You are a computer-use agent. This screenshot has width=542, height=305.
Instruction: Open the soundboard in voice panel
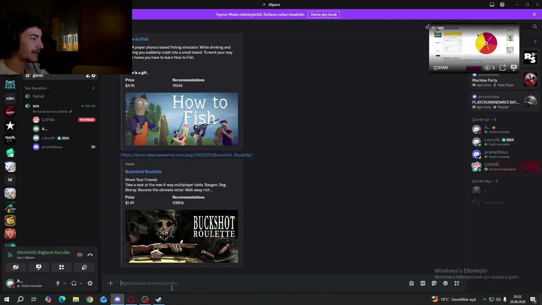[84, 267]
